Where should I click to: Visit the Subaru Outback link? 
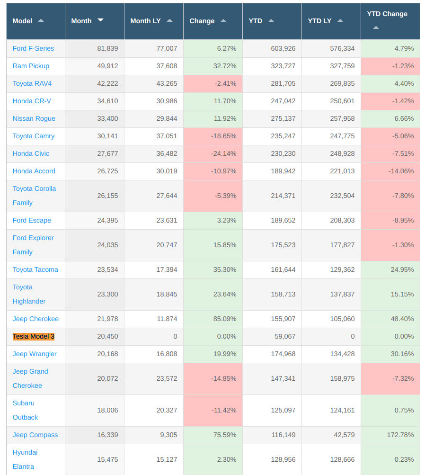[x=25, y=411]
